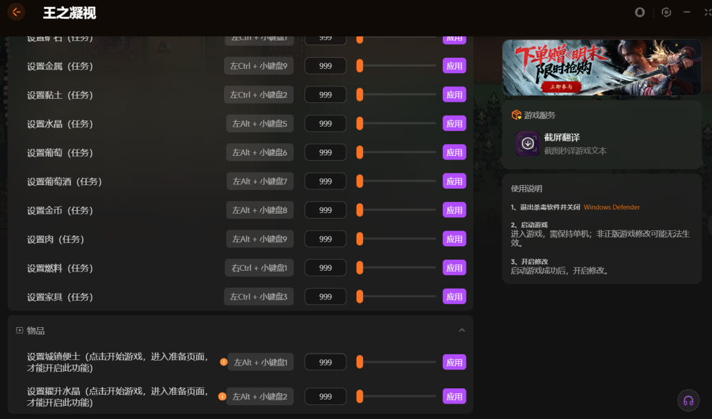Open the notifications bell icon
Screen dimensions: 712x419
coord(640,13)
